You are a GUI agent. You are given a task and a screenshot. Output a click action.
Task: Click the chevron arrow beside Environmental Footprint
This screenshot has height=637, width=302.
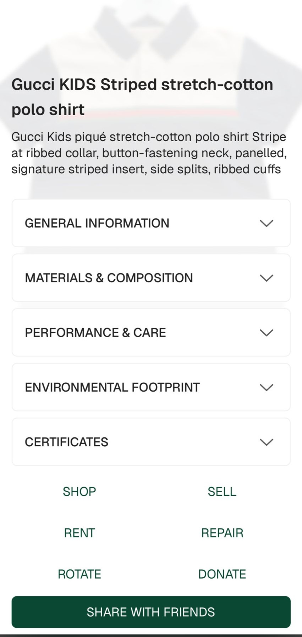(266, 387)
